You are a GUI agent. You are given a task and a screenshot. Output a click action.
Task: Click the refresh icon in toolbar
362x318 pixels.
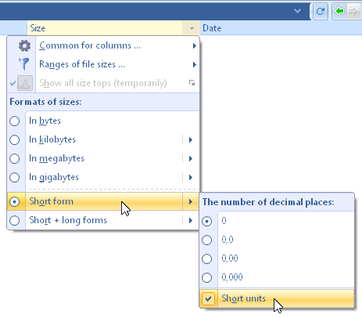(321, 11)
